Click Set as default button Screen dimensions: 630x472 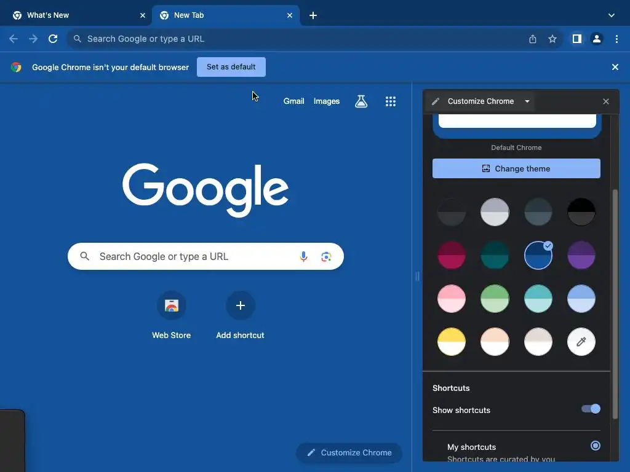231,67
